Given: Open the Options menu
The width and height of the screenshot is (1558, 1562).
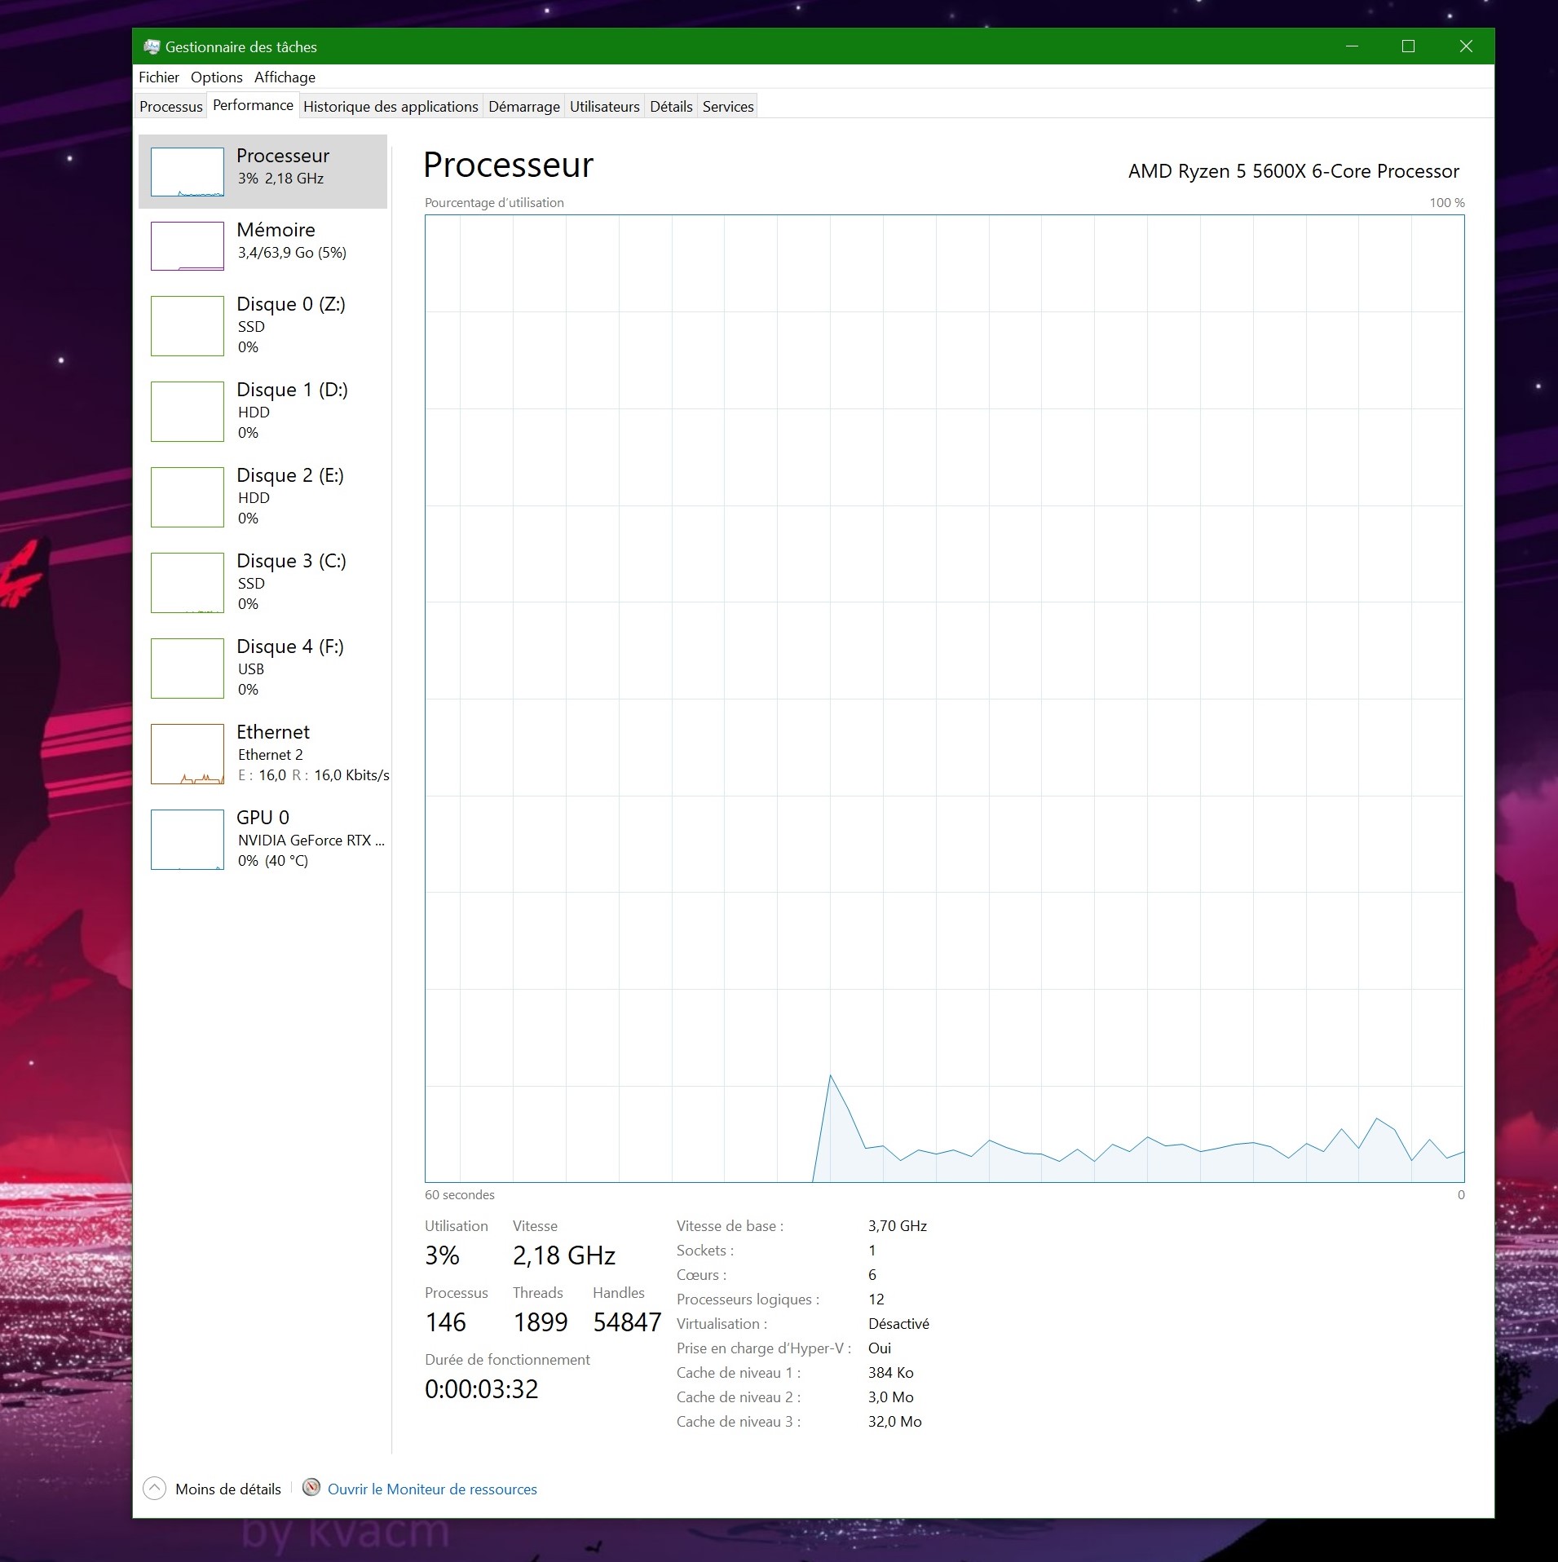Looking at the screenshot, I should coord(217,77).
